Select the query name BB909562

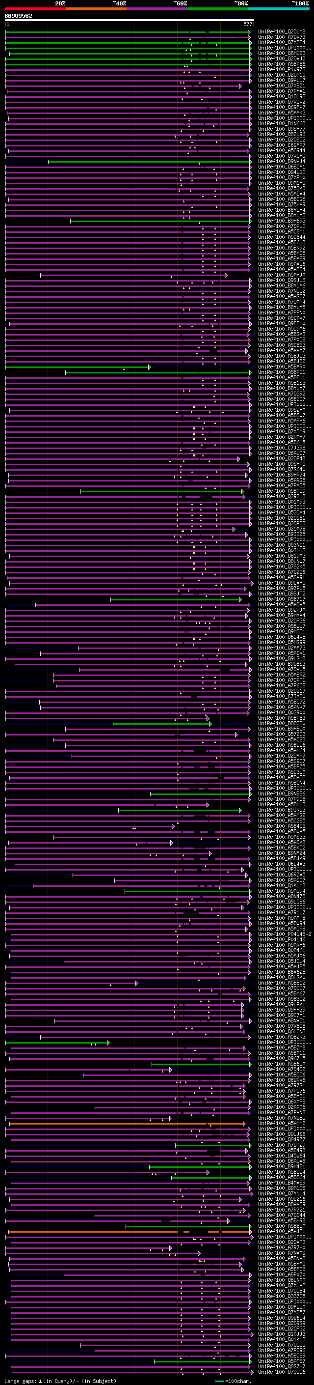pyautogui.click(x=18, y=16)
